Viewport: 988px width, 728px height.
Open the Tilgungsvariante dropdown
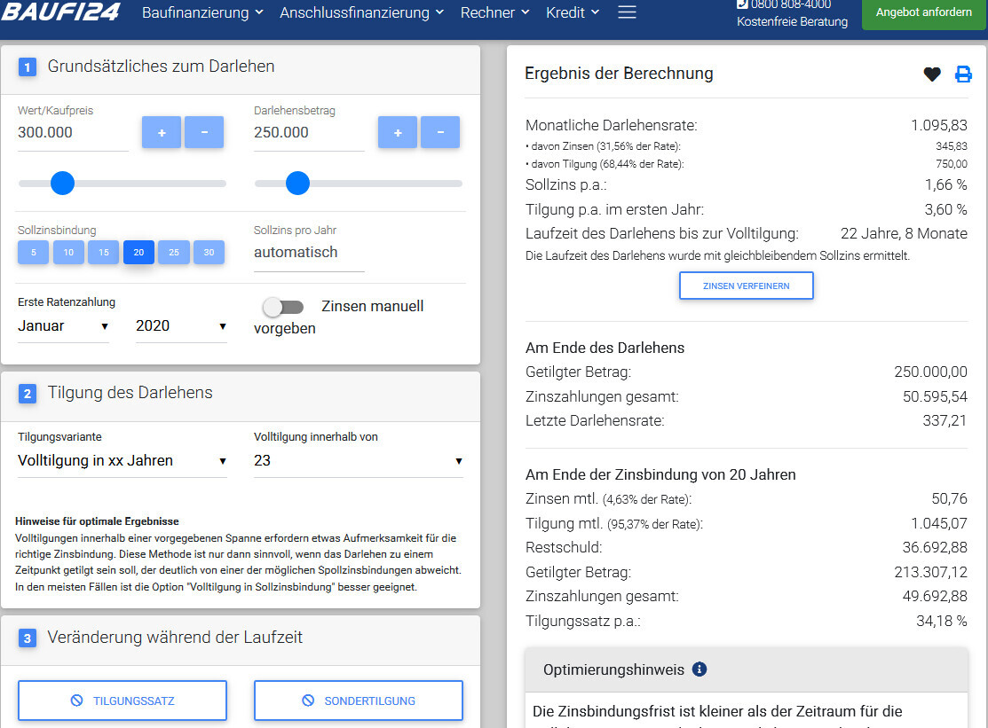[122, 461]
